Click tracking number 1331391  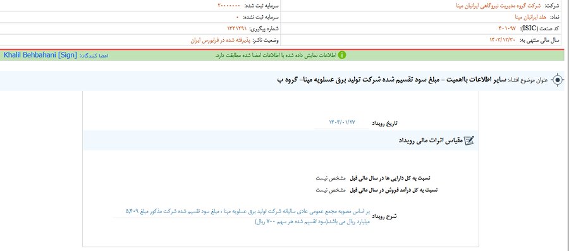pos(237,28)
